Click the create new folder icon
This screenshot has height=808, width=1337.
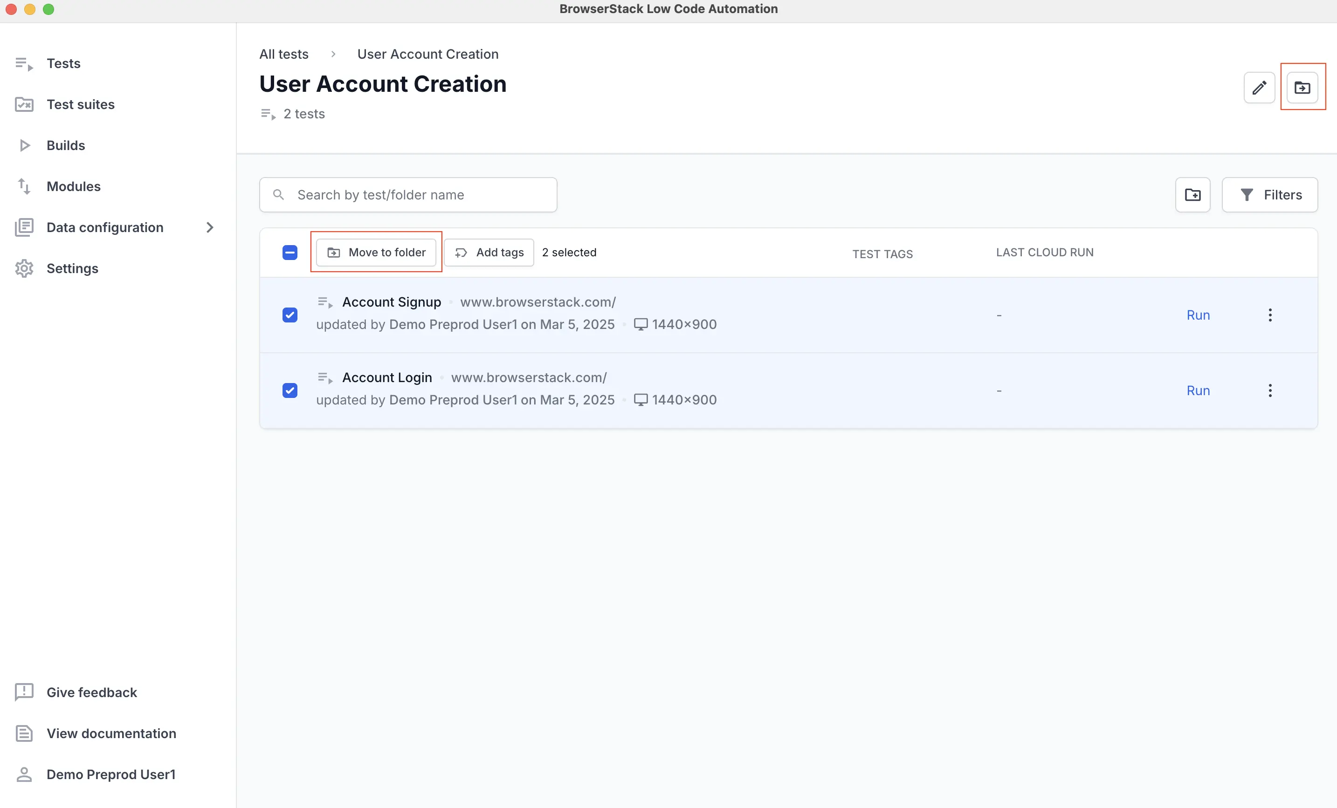coord(1192,195)
